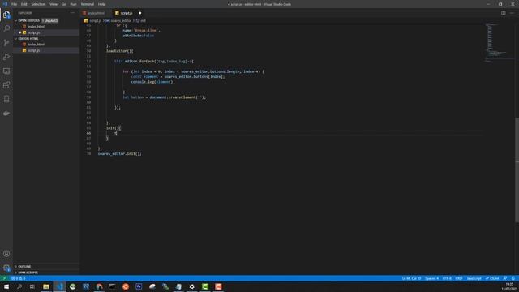Collapse the OPEN EDITORS section
519x292 pixels.
click(28, 20)
